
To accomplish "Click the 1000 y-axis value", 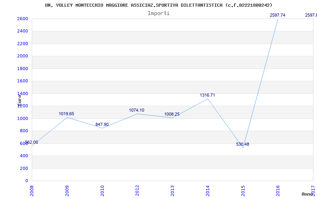I will point(23,118).
